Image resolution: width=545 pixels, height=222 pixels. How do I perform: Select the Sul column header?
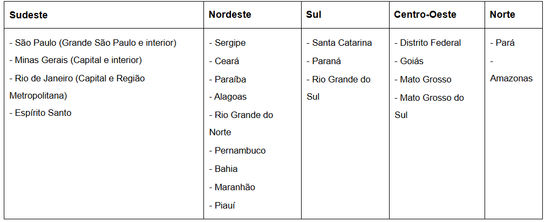(x=314, y=15)
